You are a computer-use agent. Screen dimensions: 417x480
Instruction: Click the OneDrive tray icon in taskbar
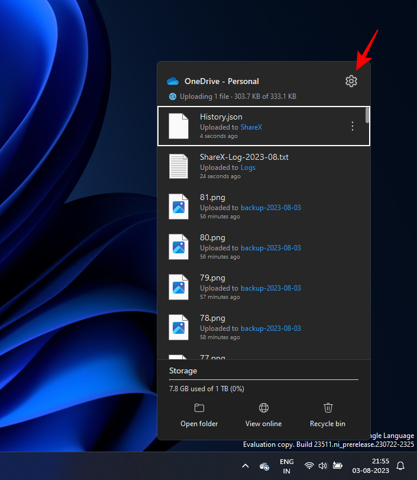pyautogui.click(x=264, y=466)
